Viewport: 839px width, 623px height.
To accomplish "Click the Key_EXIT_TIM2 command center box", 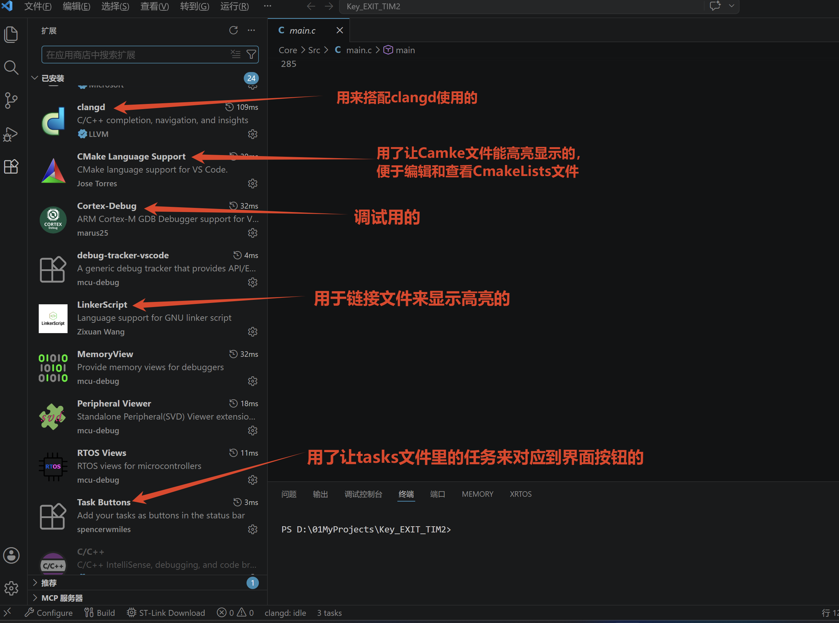I will click(521, 7).
